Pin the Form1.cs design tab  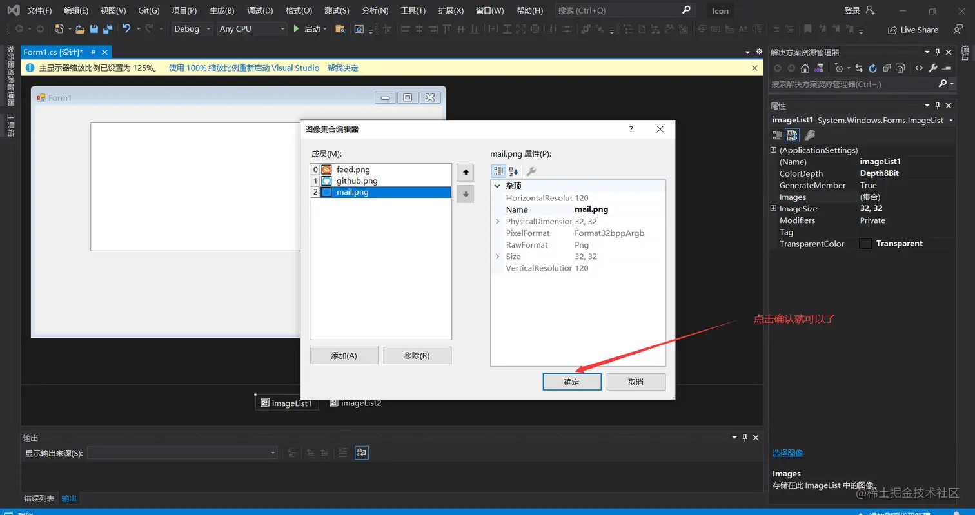tap(93, 52)
